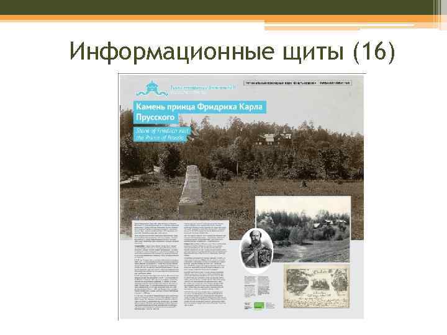The height and width of the screenshot is (335, 447).
Task: Click the green logo at the poster bottom
Action: 259,305
